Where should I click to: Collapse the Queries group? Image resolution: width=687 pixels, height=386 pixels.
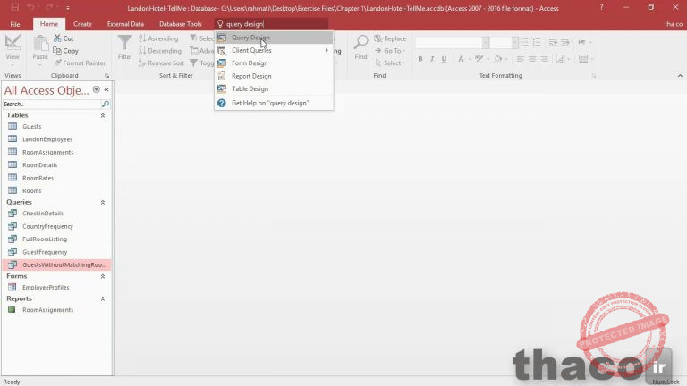103,202
